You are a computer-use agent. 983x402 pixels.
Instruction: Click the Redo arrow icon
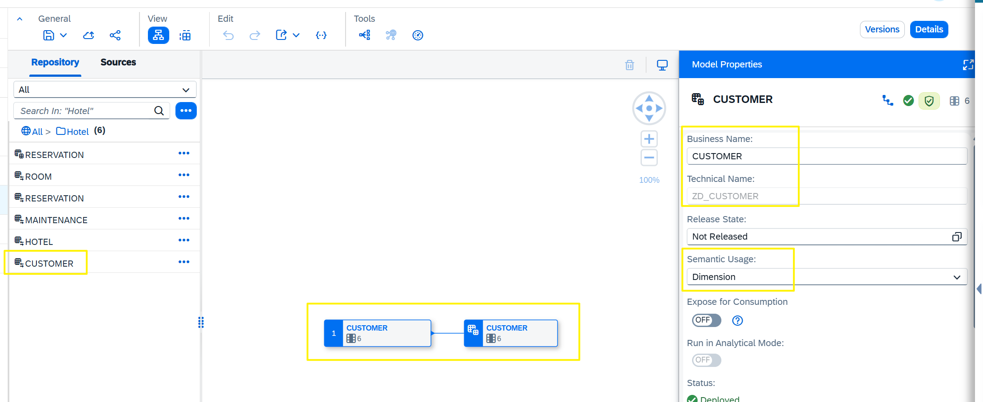tap(255, 35)
